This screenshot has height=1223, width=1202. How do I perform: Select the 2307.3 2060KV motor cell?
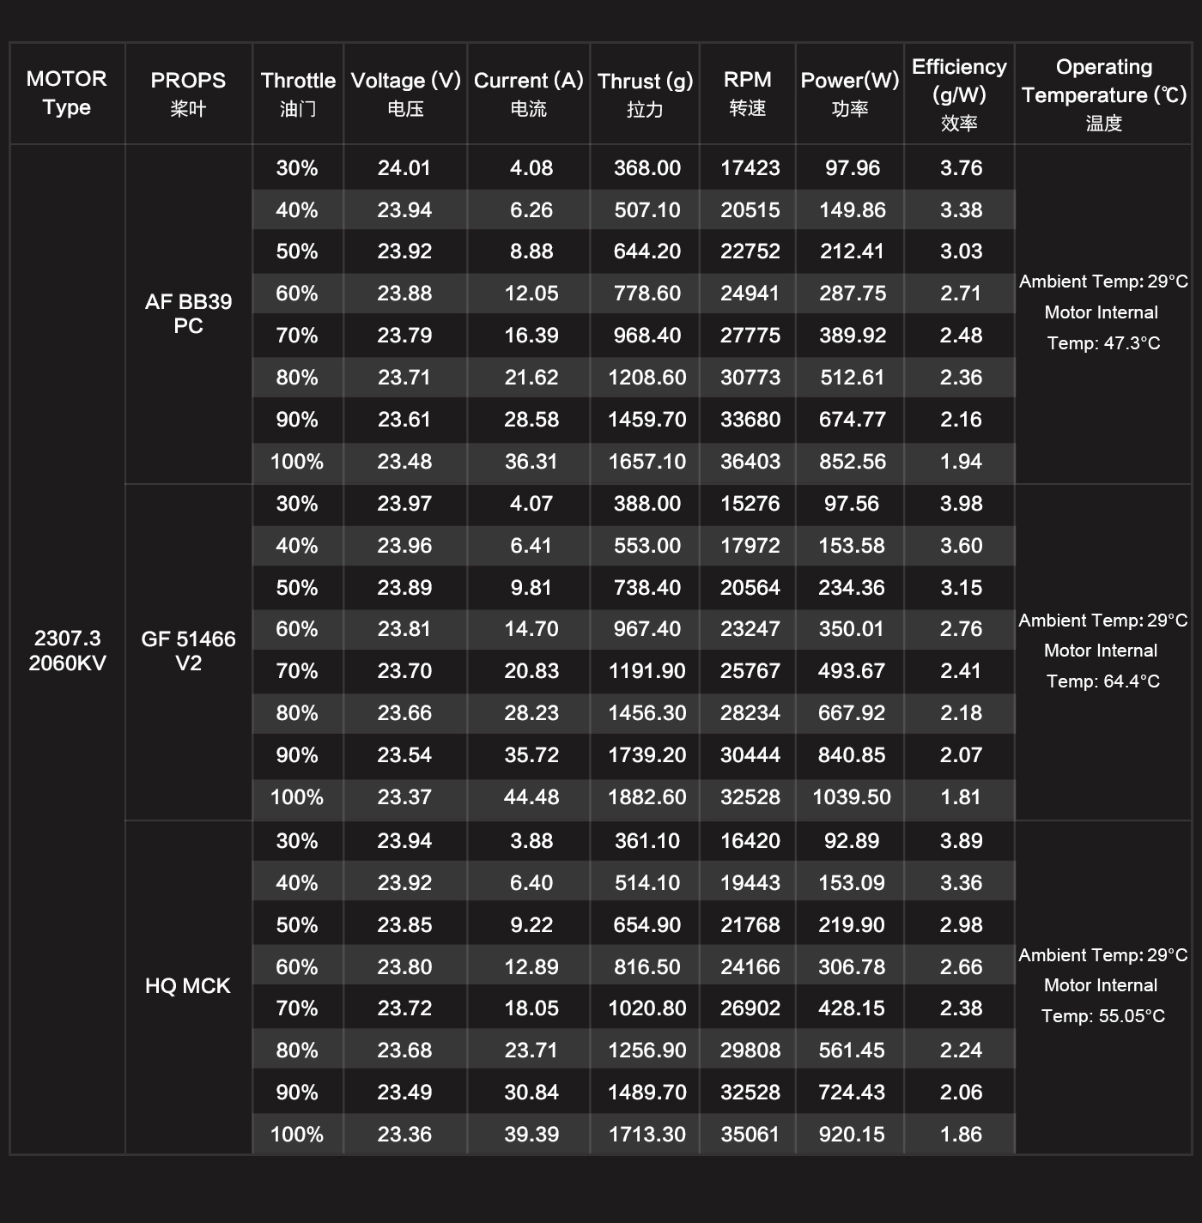coord(67,651)
